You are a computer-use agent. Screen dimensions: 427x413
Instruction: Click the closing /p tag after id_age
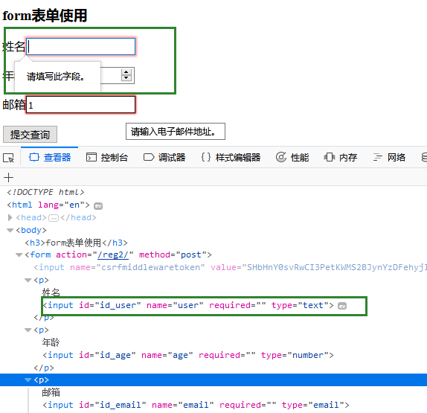coord(44,368)
